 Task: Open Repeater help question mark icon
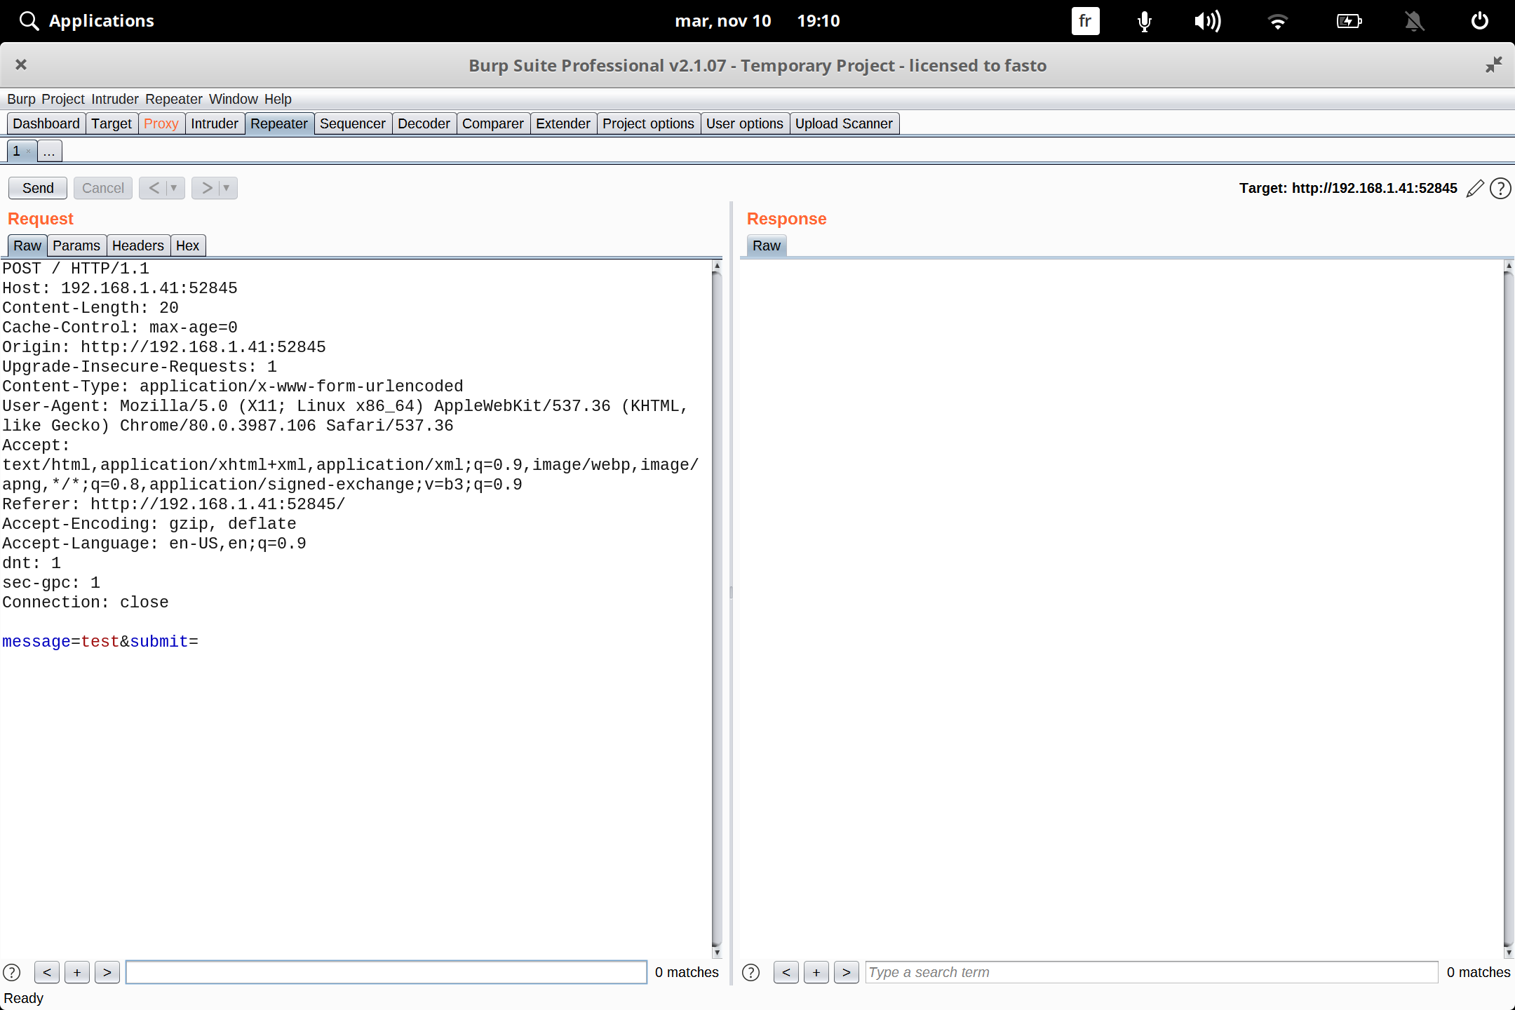(x=1500, y=188)
